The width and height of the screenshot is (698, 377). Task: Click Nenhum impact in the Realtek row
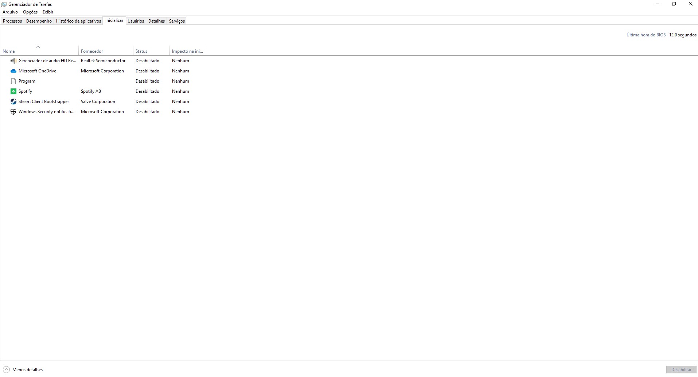click(180, 61)
